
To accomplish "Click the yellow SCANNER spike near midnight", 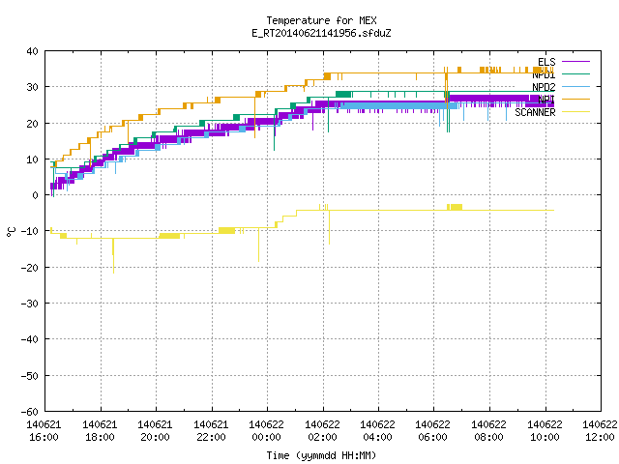I will click(258, 245).
